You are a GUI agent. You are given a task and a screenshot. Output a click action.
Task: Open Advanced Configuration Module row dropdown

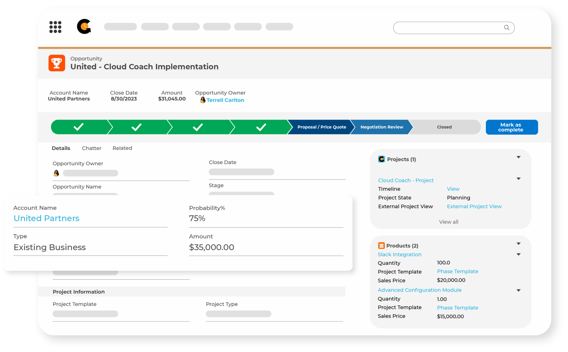[518, 290]
